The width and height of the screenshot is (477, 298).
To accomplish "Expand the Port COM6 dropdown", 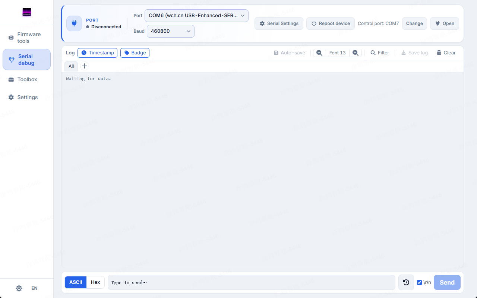I will [196, 16].
